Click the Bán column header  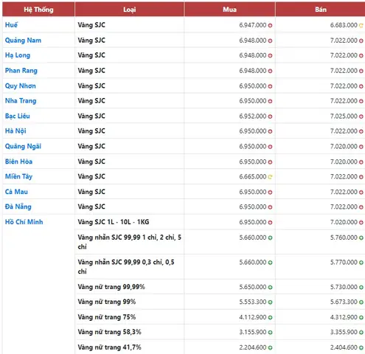point(321,10)
